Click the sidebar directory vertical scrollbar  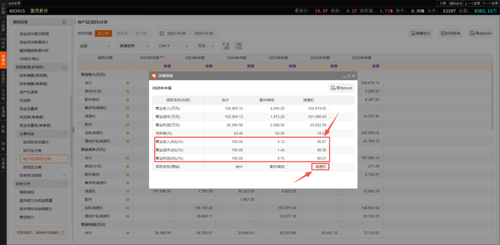[x=71, y=131]
